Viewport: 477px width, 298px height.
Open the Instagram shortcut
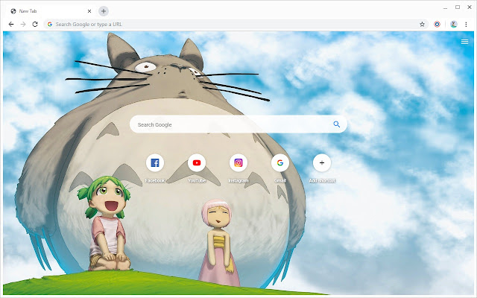point(238,162)
